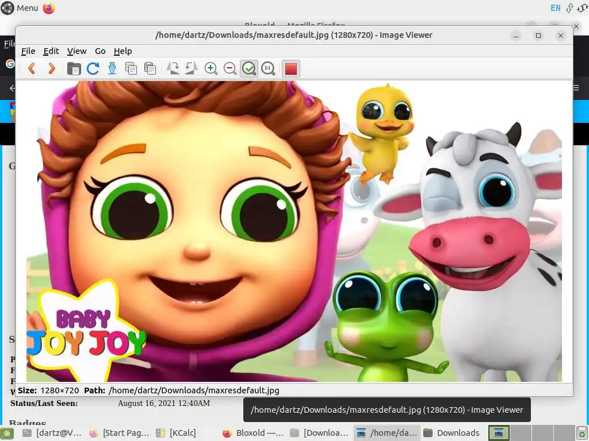Select the active workspace in the workspace switcher
This screenshot has height=441, width=589.
(x=499, y=433)
